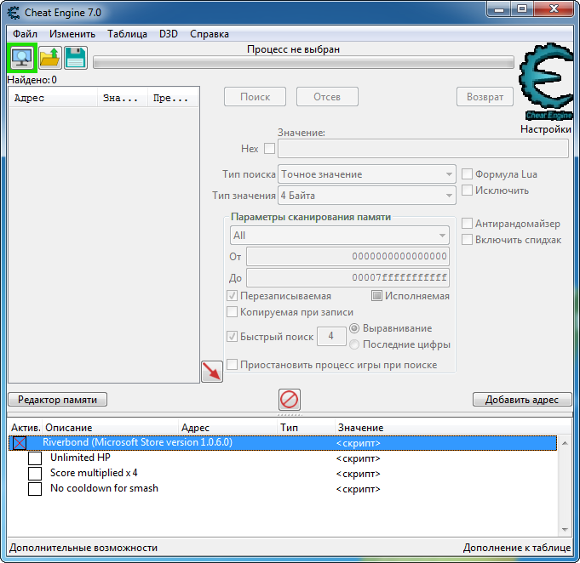580x563 pixels.
Task: Open the Изменить menu
Action: pos(72,34)
